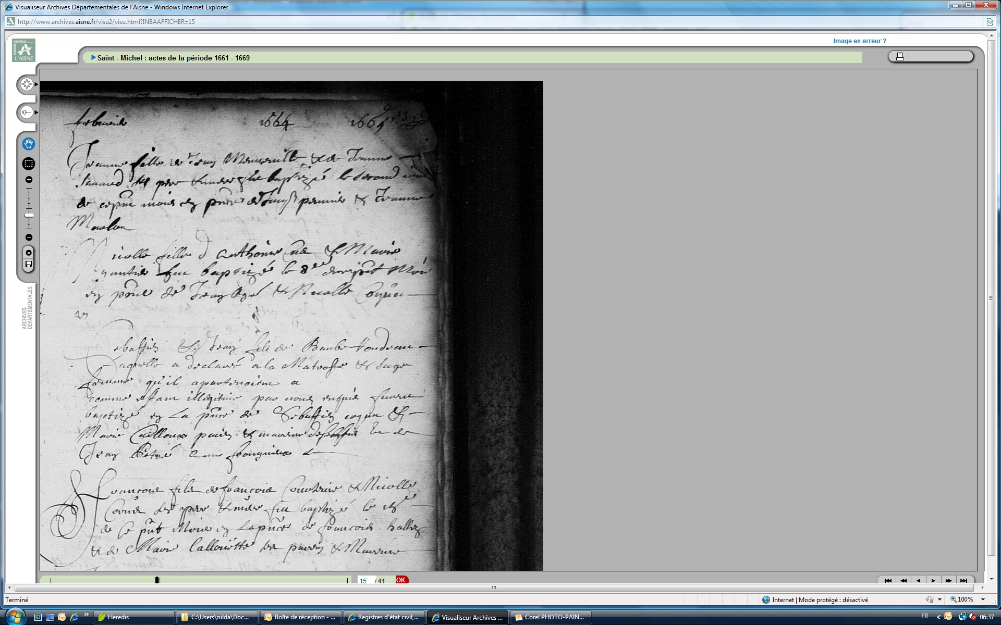Viewport: 1001px width, 625px height.
Task: Reset zoom with the equals icon
Action: pos(29,253)
